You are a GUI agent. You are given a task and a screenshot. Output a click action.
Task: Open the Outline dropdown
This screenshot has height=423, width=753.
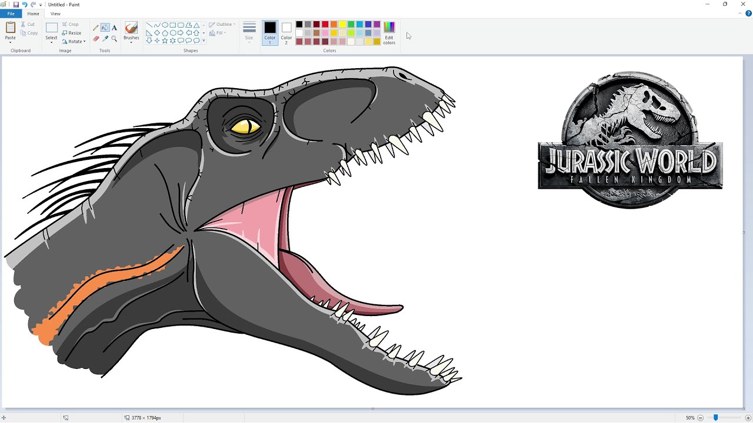point(222,25)
